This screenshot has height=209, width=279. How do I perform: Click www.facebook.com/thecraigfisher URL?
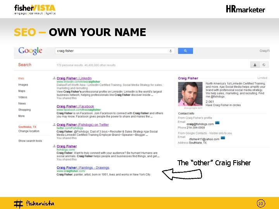coord(79,110)
